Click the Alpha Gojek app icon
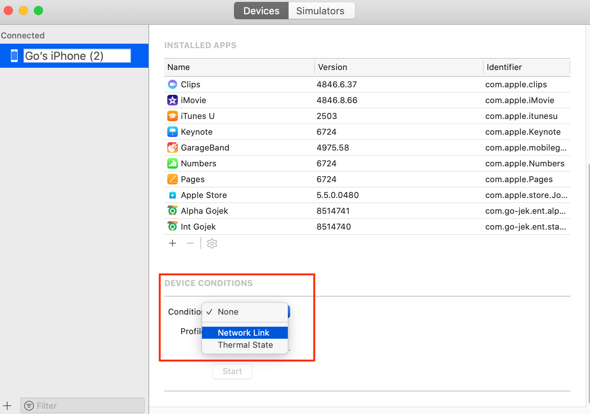590x414 pixels. tap(173, 211)
